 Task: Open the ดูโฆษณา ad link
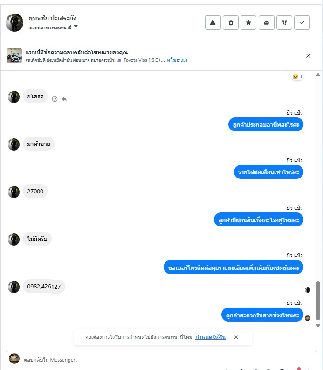[x=177, y=60]
